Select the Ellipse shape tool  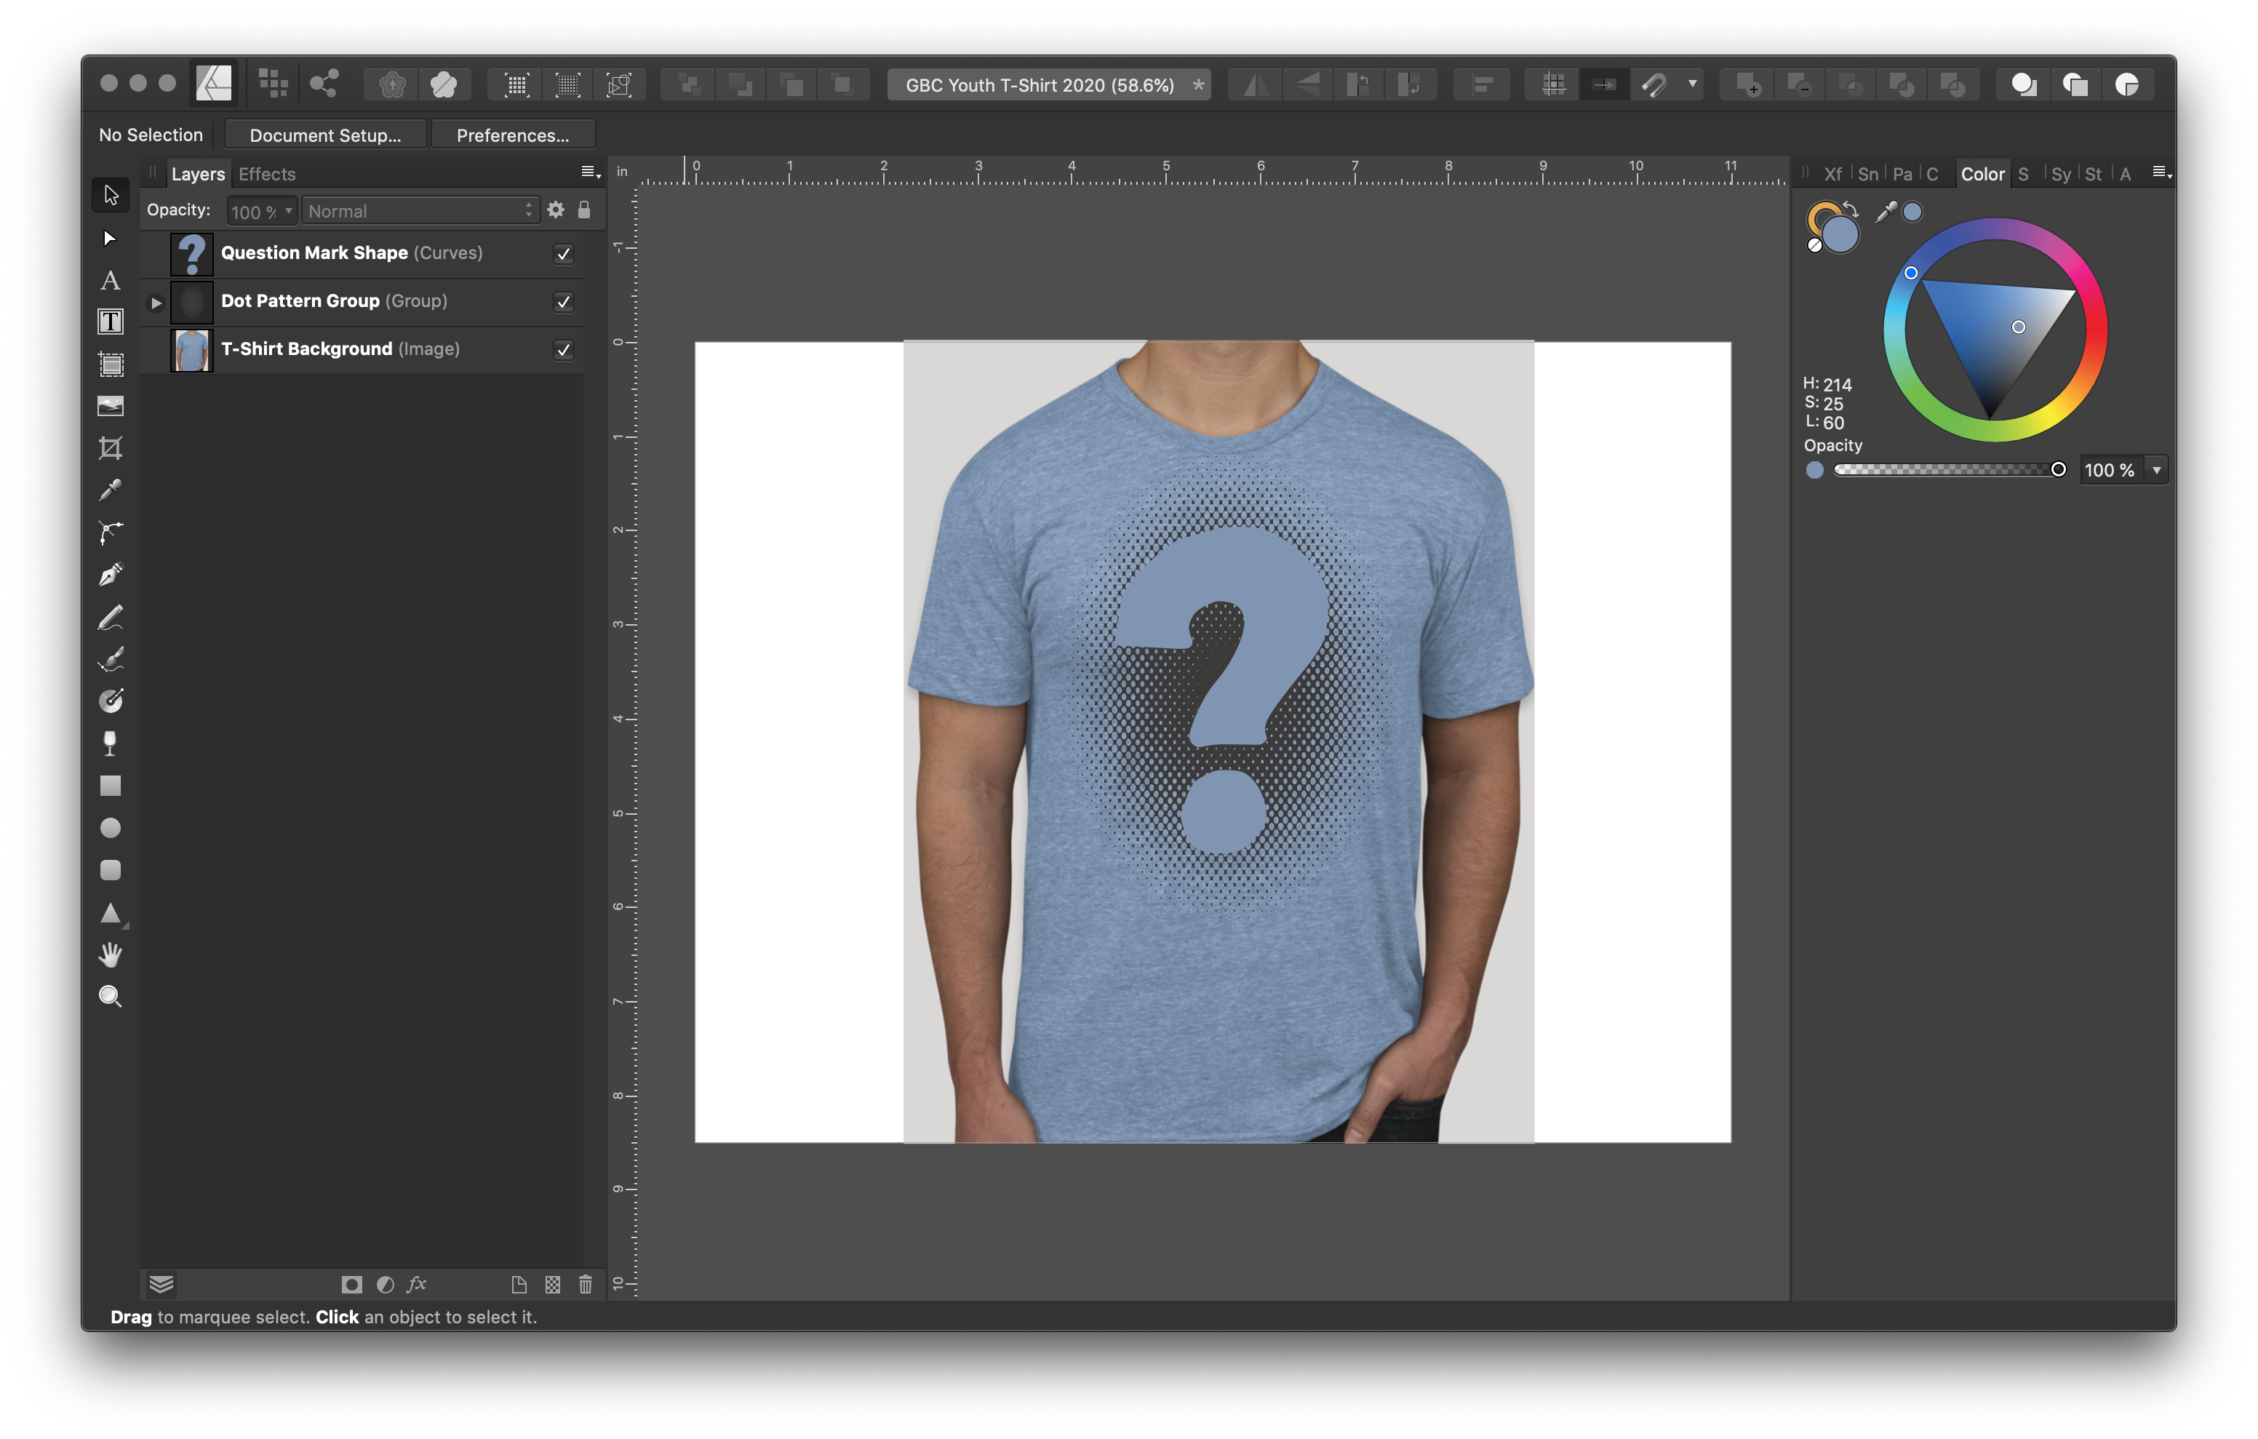pyautogui.click(x=111, y=827)
